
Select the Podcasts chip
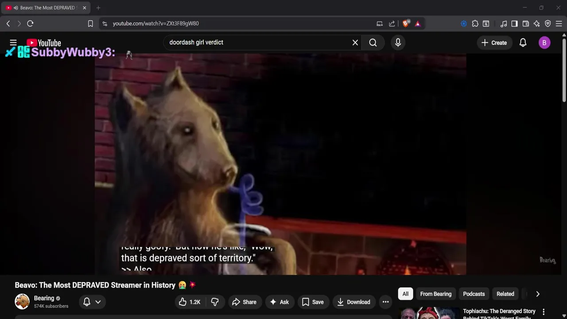point(474,294)
